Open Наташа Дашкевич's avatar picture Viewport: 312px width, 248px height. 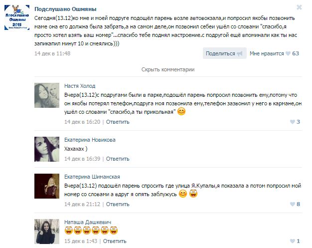point(47,232)
